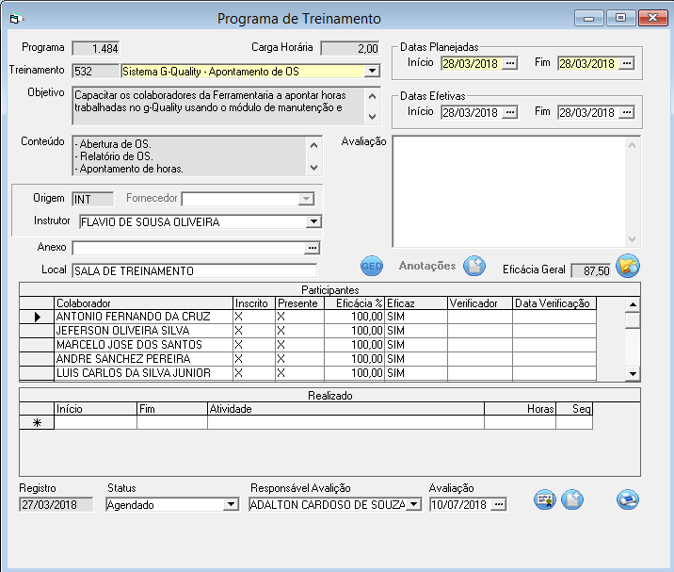Click the new row asterisk in Realizado
Image resolution: width=674 pixels, height=572 pixels.
(x=37, y=423)
